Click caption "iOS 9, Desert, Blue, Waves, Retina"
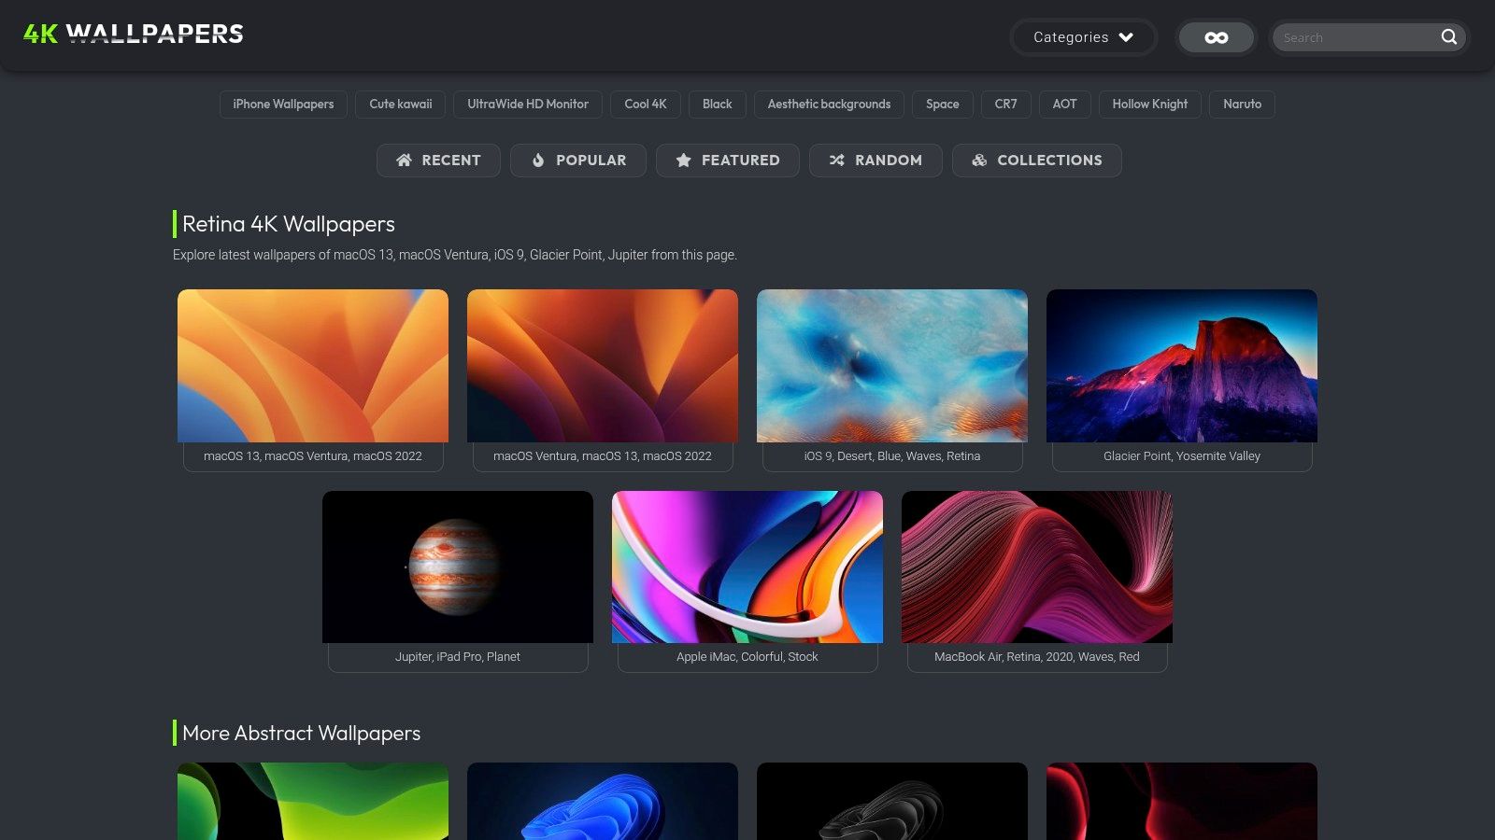 coord(892,456)
